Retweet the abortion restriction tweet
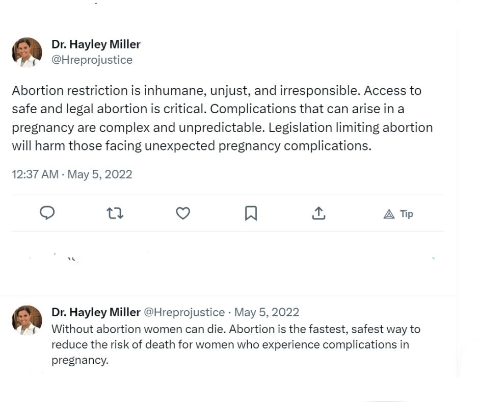 pos(115,213)
